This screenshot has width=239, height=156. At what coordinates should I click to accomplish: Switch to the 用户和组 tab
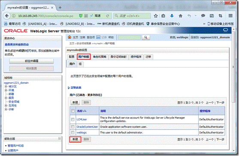(84, 57)
